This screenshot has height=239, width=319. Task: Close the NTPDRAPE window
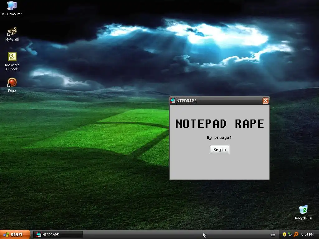click(x=265, y=101)
